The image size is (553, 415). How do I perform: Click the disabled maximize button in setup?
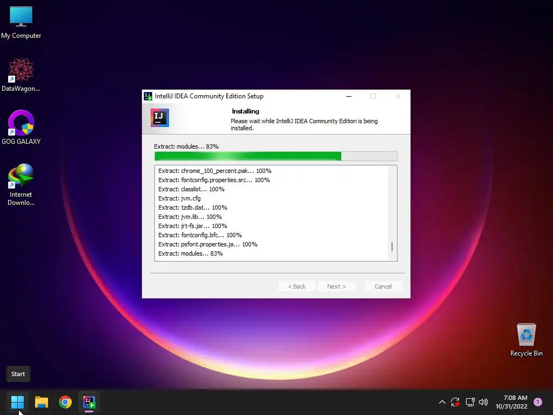click(373, 96)
